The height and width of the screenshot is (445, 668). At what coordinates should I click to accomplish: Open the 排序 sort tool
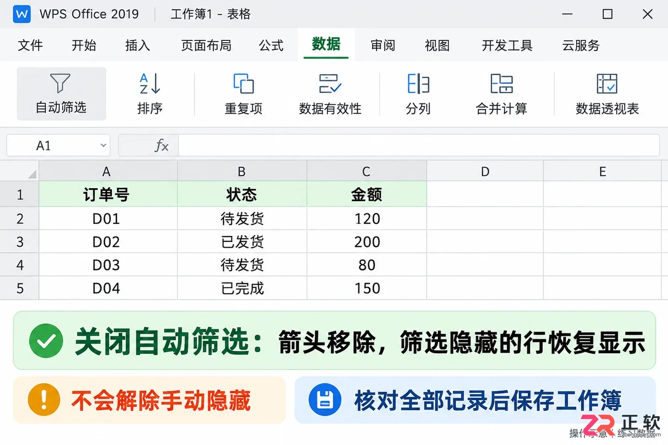[x=150, y=94]
